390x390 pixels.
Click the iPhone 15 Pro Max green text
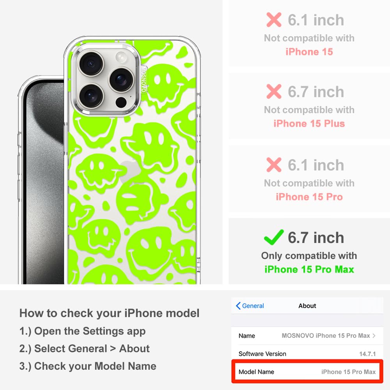309,269
